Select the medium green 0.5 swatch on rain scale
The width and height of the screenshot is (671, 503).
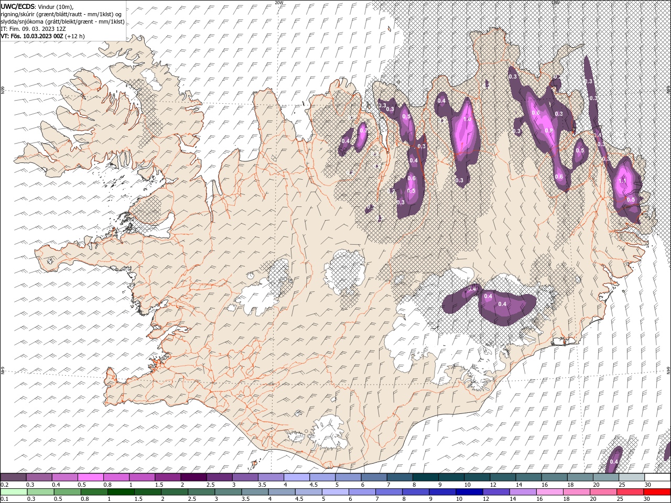(67, 492)
